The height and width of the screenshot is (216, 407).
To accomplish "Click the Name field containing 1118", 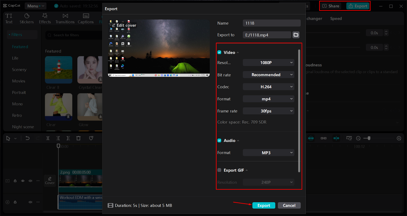I will click(272, 23).
